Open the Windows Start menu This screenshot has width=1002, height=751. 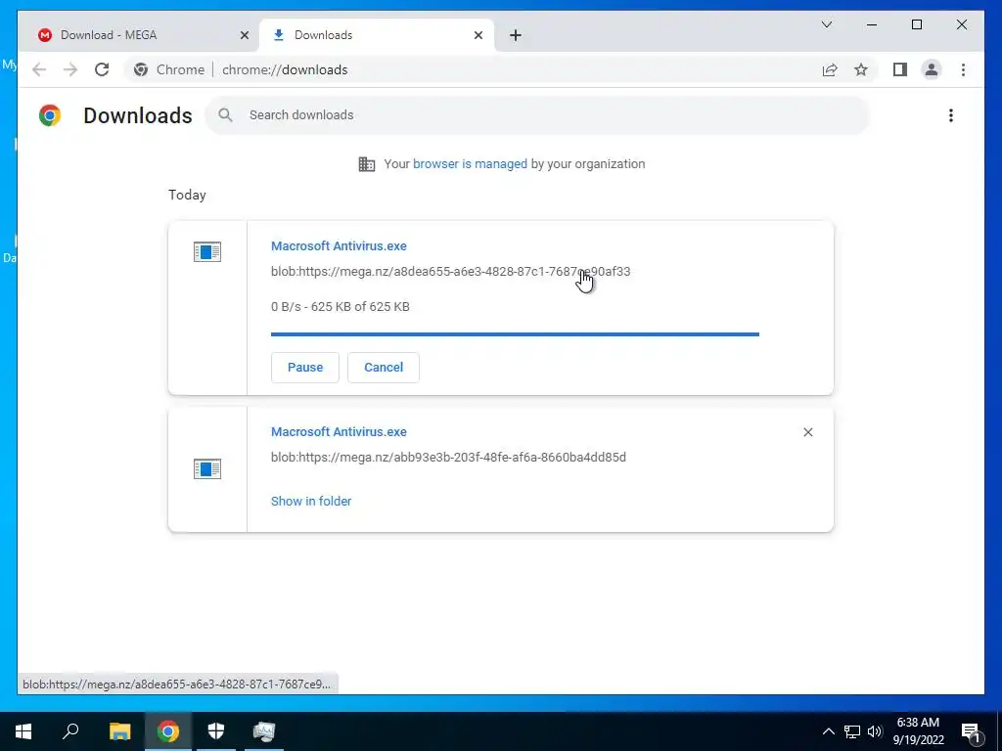23,731
